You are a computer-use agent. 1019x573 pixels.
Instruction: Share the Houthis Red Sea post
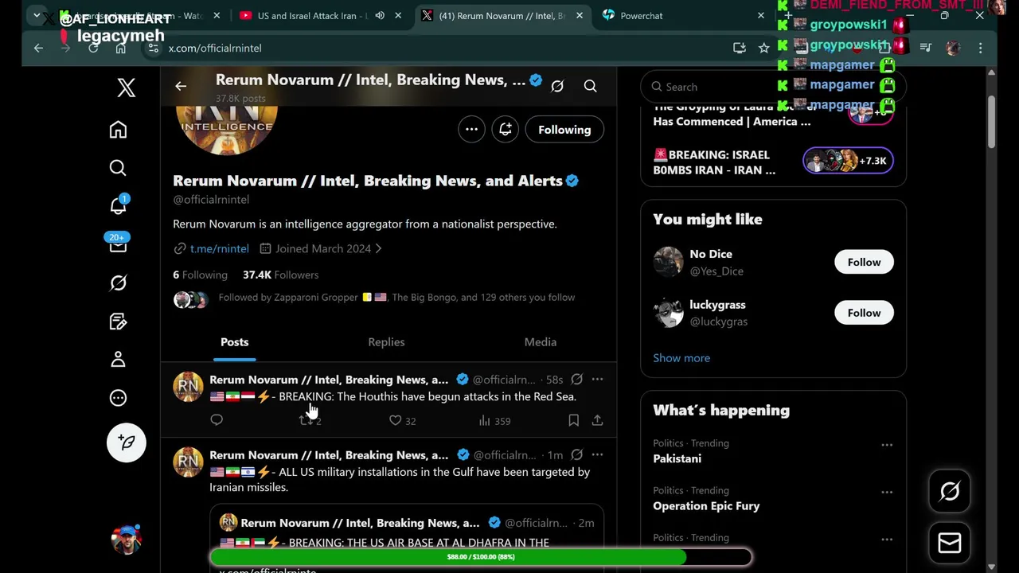[x=597, y=420]
